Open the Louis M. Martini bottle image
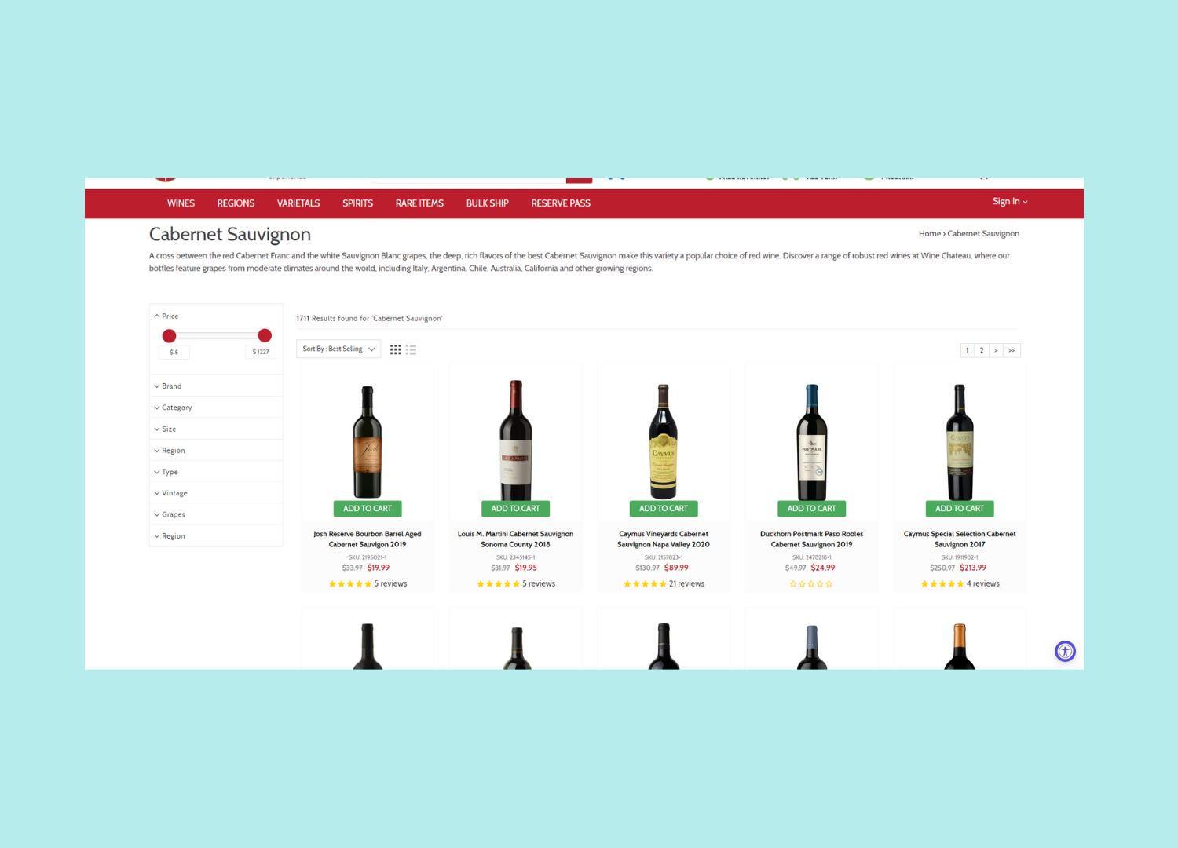Image resolution: width=1178 pixels, height=848 pixels. (516, 440)
